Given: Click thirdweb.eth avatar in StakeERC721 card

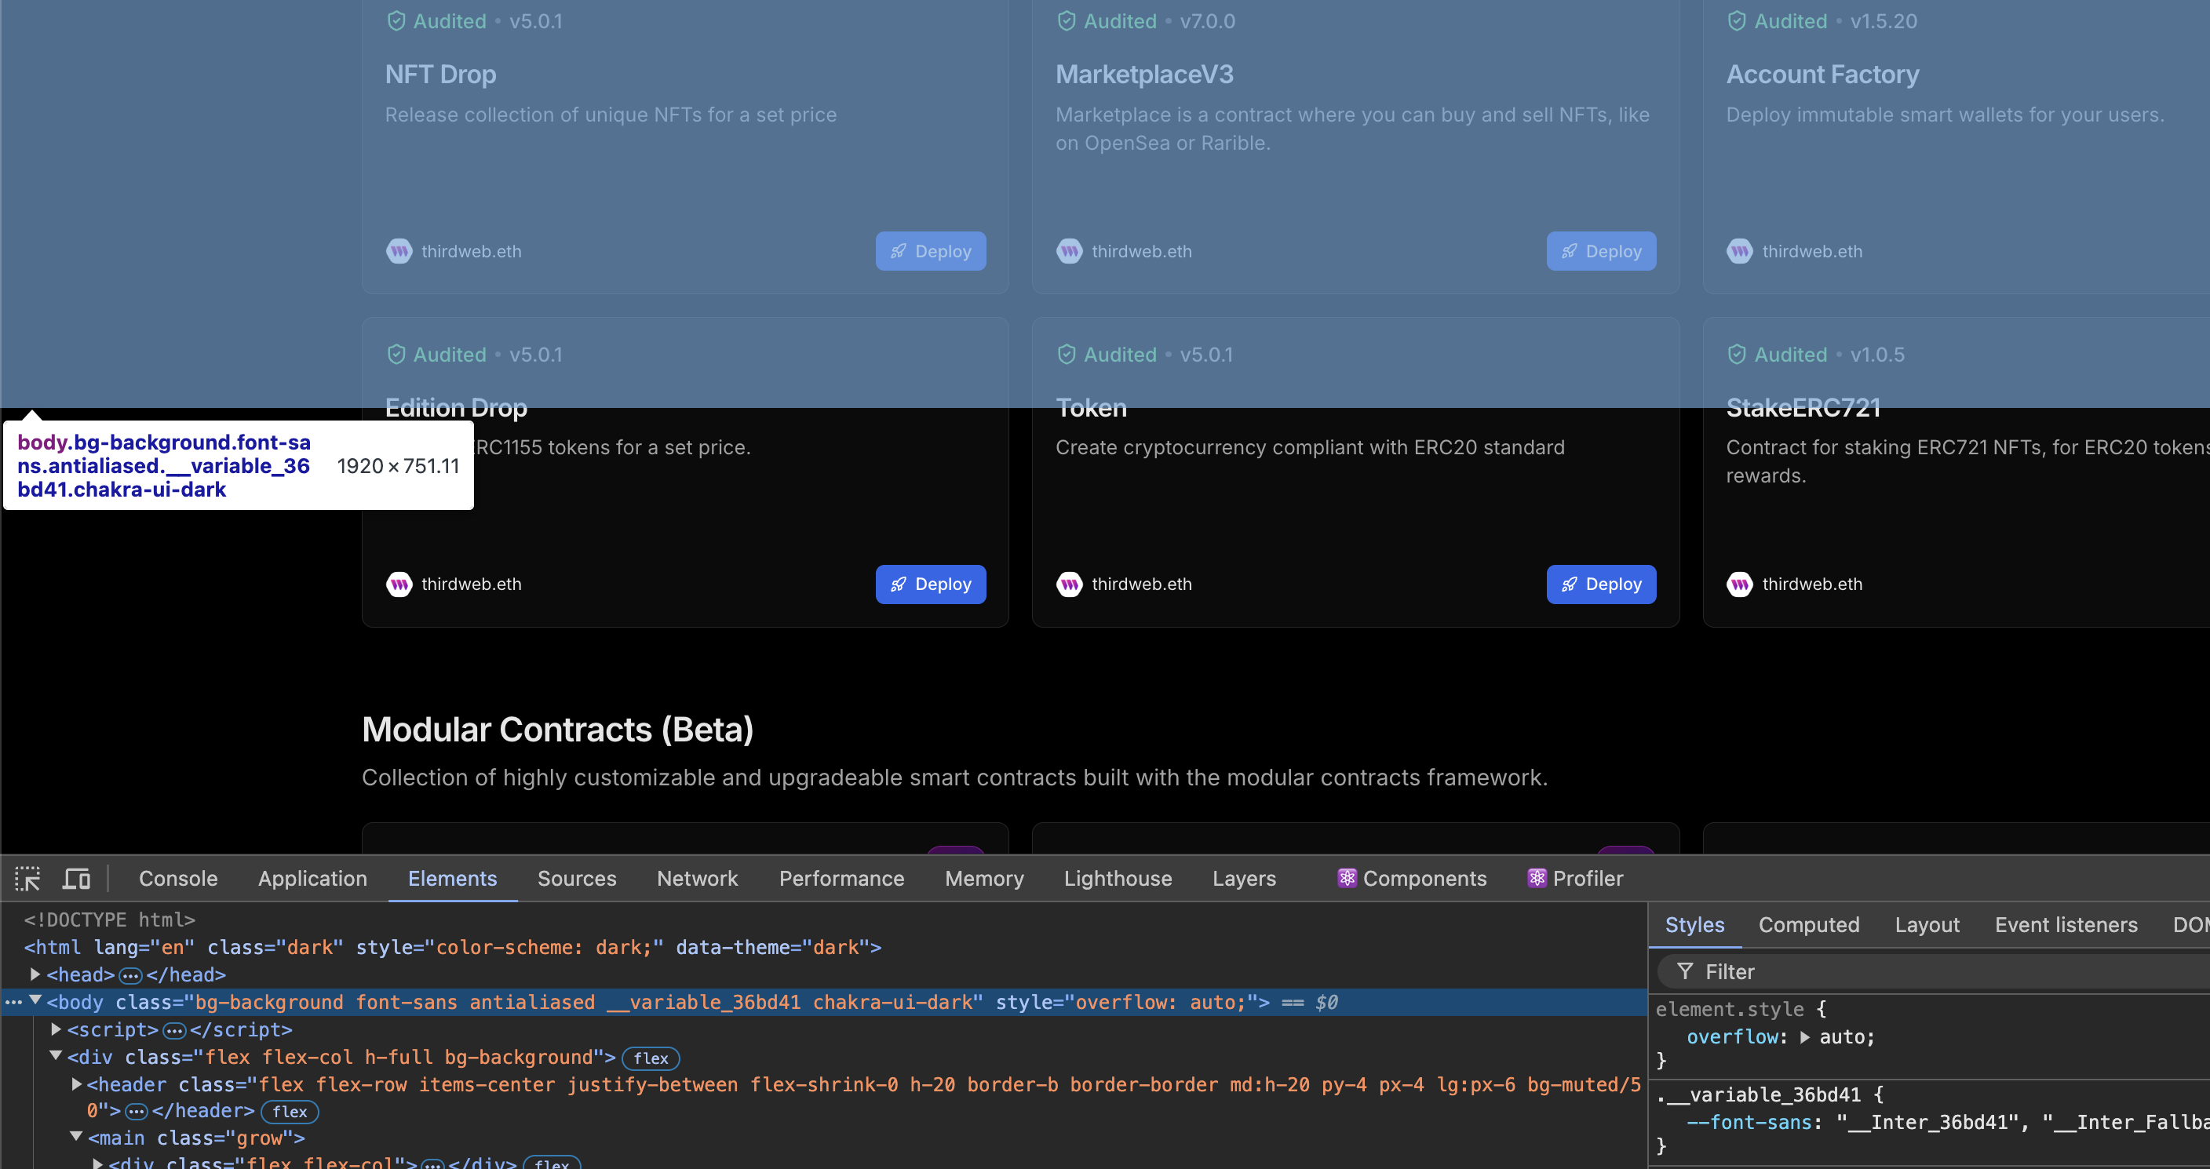Looking at the screenshot, I should 1739,584.
